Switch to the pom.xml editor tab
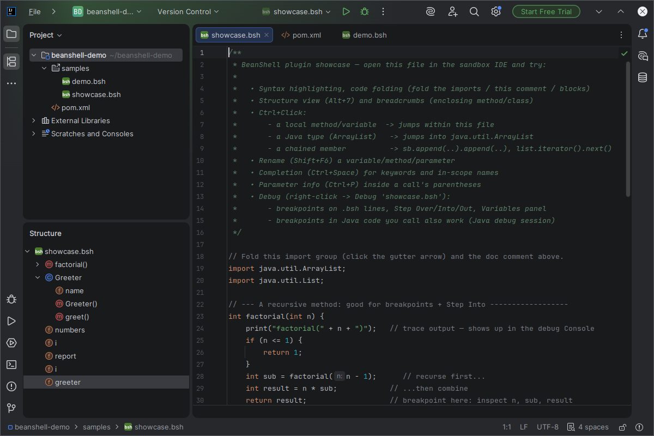 coord(301,35)
